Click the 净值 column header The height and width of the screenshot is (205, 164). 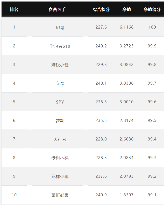(127, 9)
